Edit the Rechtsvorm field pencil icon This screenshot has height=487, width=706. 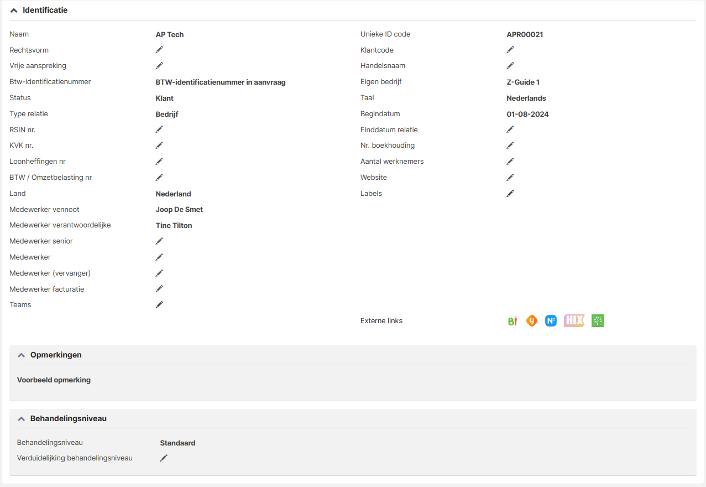click(159, 50)
